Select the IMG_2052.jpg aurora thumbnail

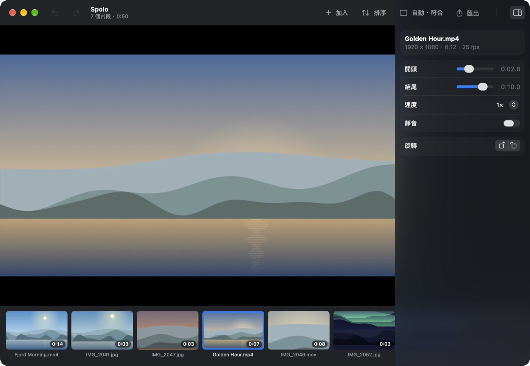pyautogui.click(x=364, y=330)
